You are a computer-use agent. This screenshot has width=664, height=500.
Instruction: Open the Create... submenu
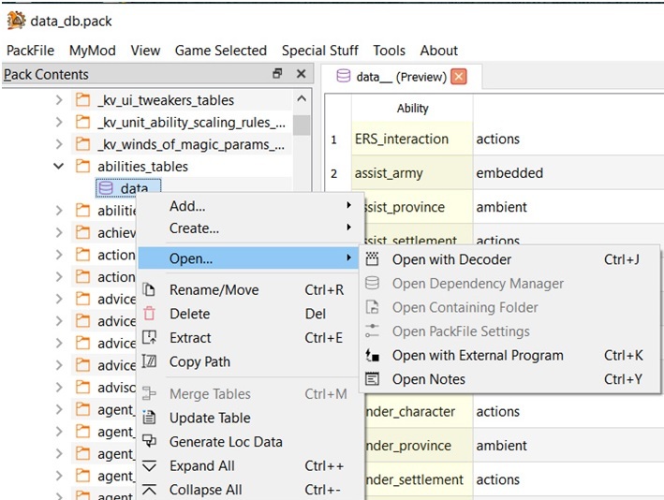coord(250,228)
